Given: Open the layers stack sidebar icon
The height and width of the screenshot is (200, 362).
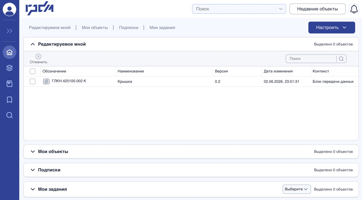Looking at the screenshot, I should 9,68.
